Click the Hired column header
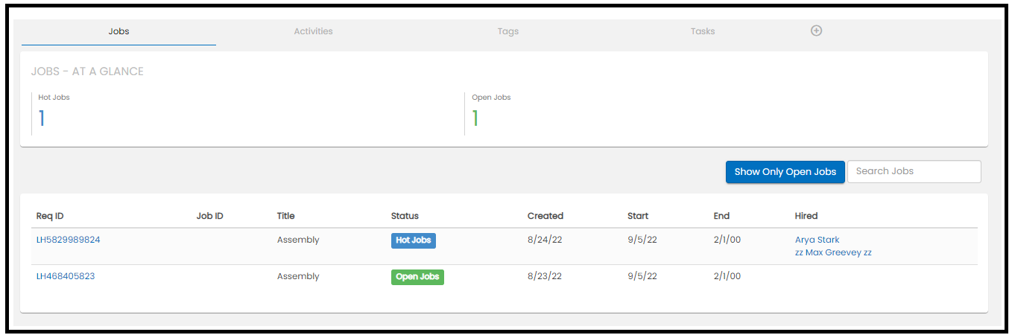Screen dimensions: 1012x335 (x=806, y=216)
